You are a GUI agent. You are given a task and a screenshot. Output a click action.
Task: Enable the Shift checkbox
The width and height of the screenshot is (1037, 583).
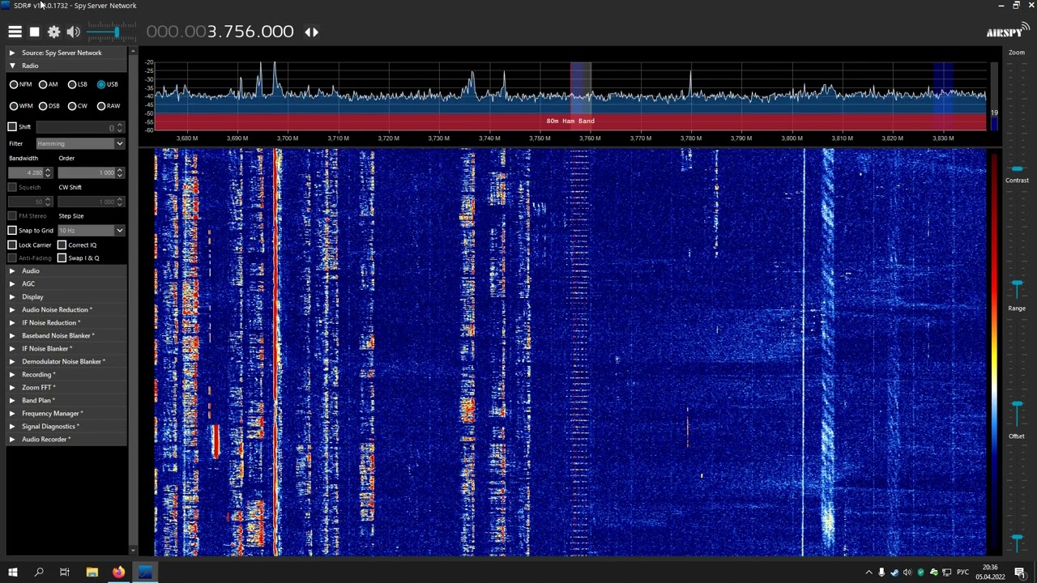[x=12, y=126]
